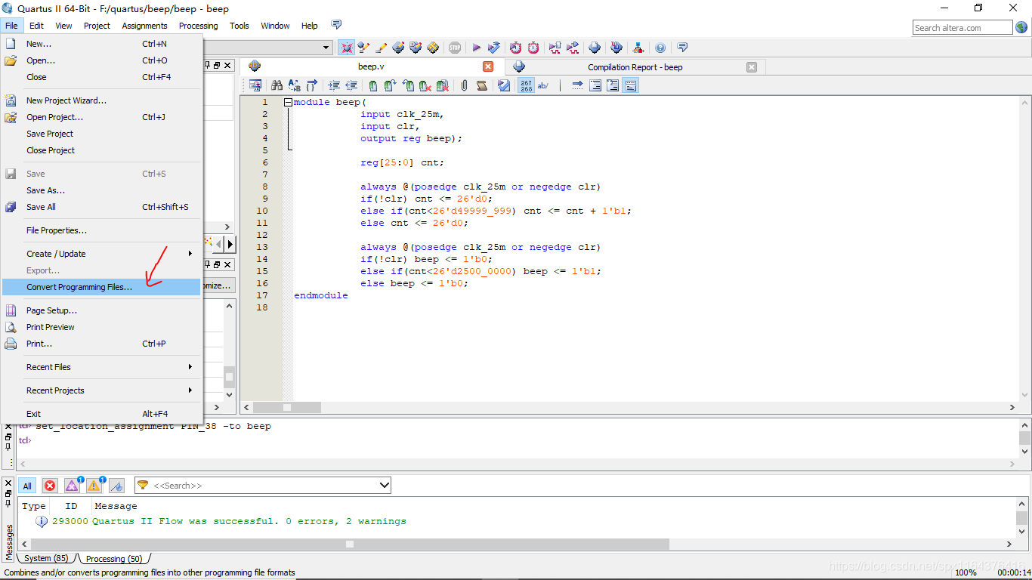
Task: Collapse the module beep code fold
Action: 289,102
